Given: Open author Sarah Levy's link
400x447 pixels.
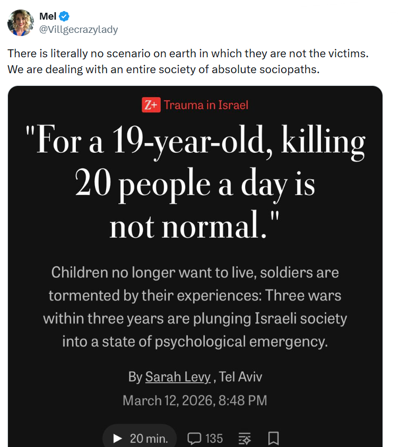Looking at the screenshot, I should tap(178, 377).
